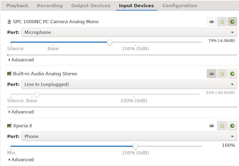This screenshot has height=166, width=239.
Task: Set Xperia X as fallback device
Action: pyautogui.click(x=232, y=126)
